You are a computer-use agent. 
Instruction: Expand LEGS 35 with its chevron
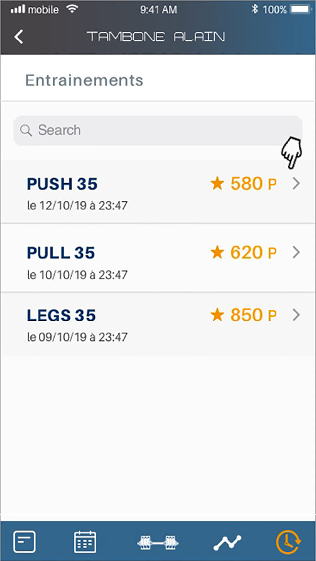(296, 315)
